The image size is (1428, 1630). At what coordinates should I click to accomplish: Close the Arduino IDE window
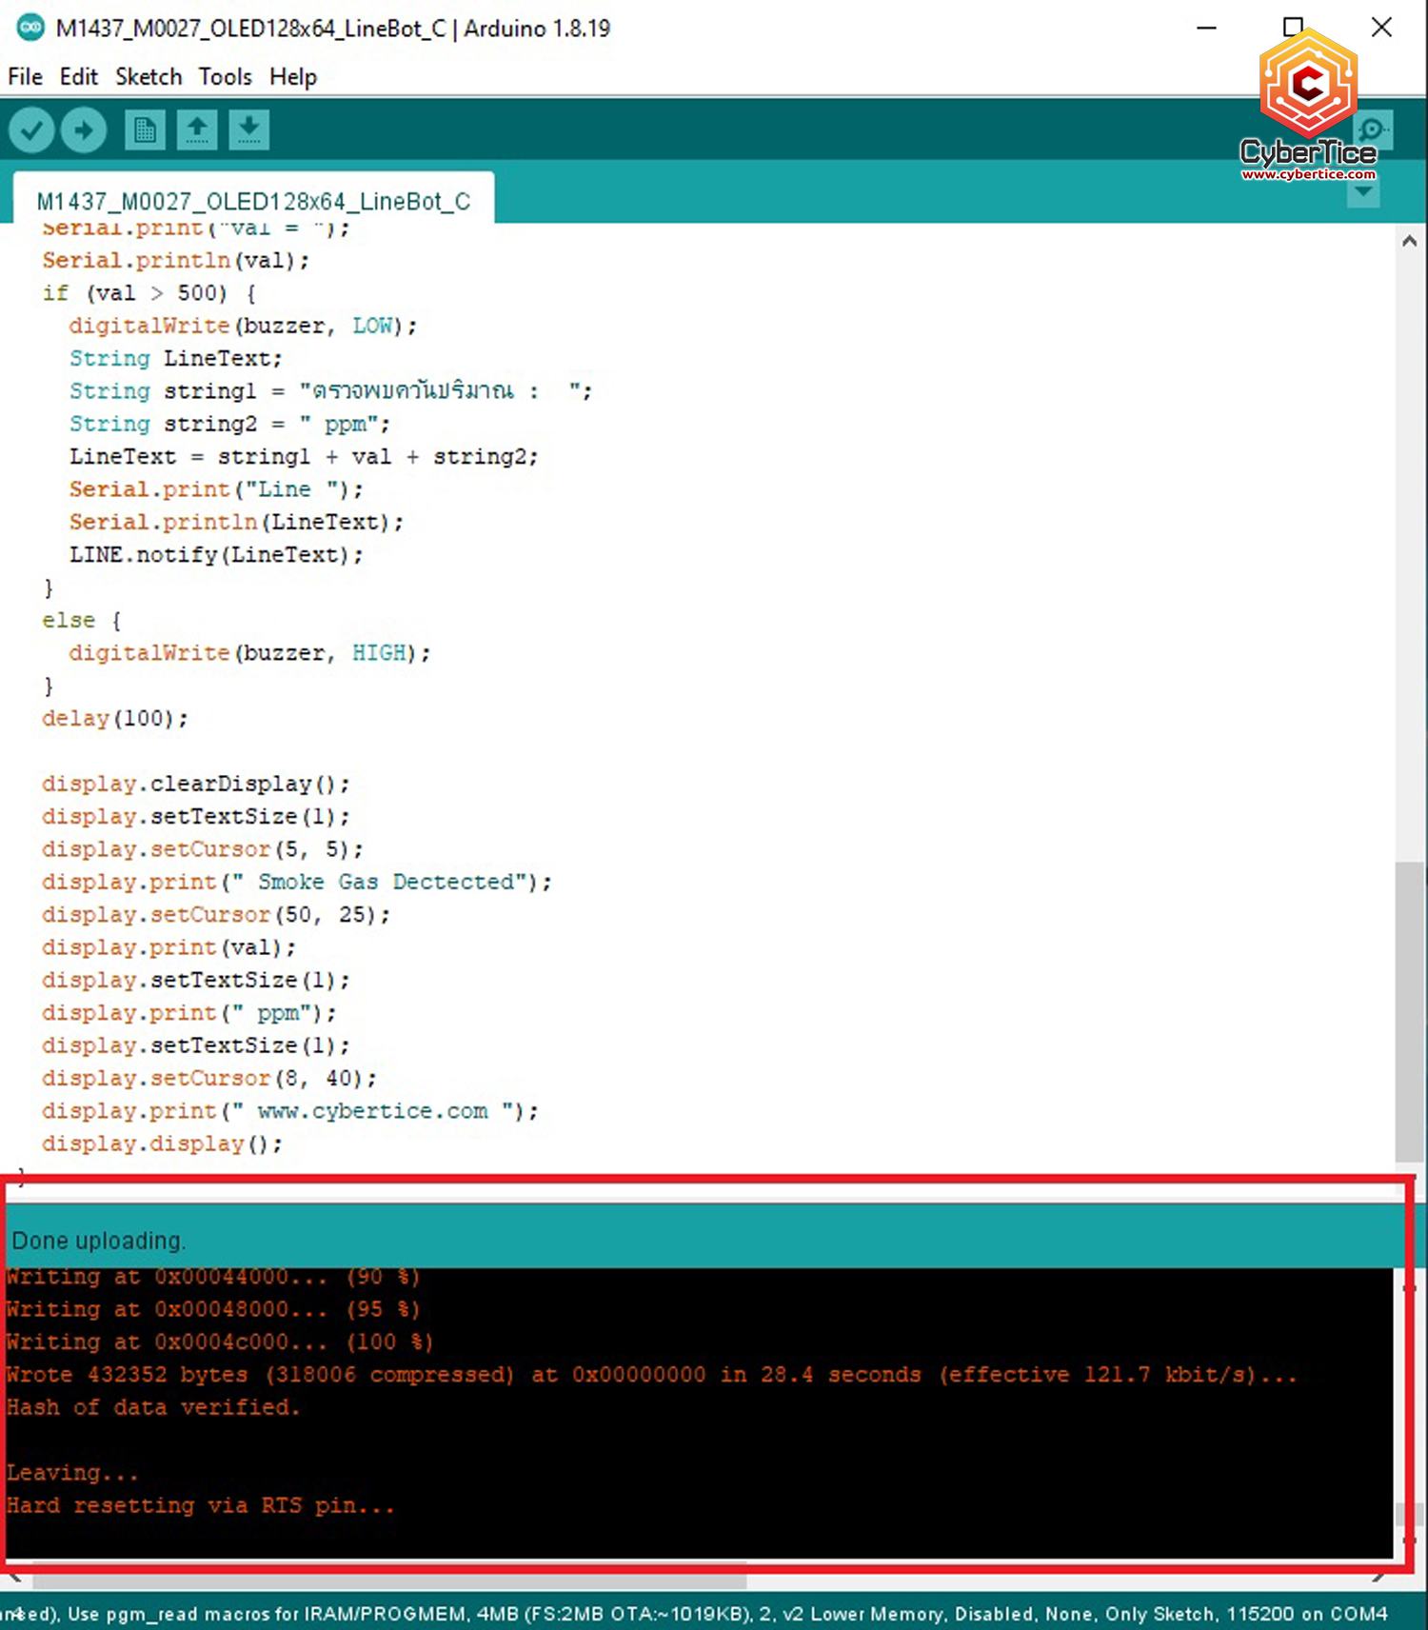(1381, 28)
